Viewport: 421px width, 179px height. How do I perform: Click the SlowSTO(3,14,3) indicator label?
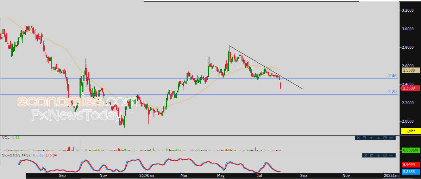coord(16,155)
